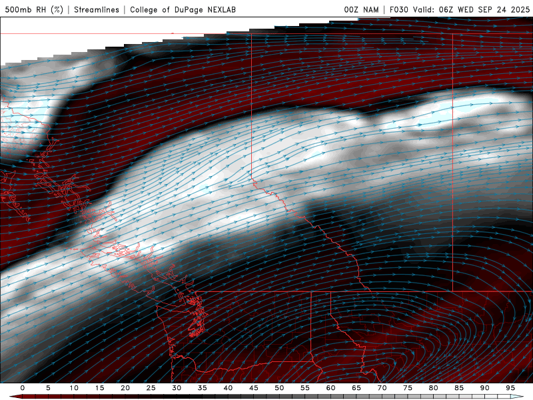Click the colorbar label "80"
This screenshot has height=400, width=533.
[x=434, y=388]
